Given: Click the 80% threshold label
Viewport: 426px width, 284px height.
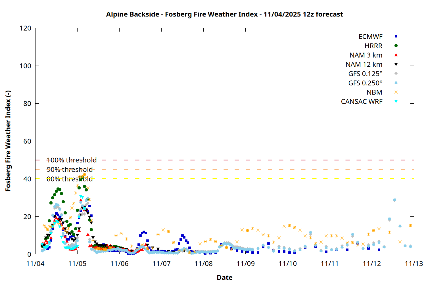Looking at the screenshot, I should click(70, 179).
